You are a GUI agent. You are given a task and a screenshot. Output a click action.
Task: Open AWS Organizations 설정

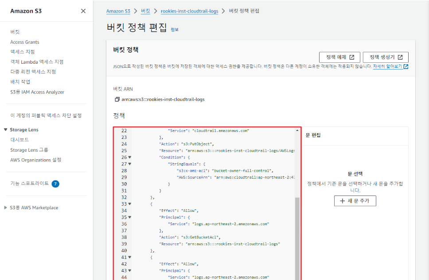[x=35, y=160]
